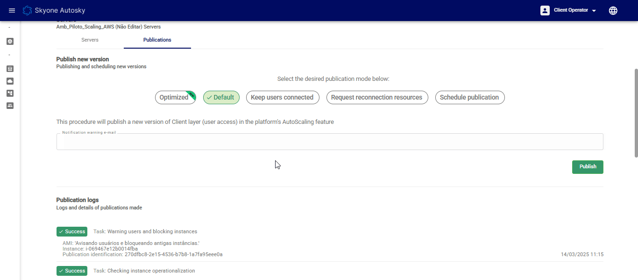Select the Publications tab

(x=157, y=40)
